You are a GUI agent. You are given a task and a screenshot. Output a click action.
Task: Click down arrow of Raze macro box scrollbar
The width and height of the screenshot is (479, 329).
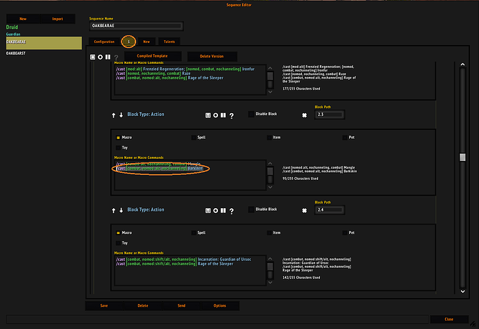pyautogui.click(x=270, y=92)
